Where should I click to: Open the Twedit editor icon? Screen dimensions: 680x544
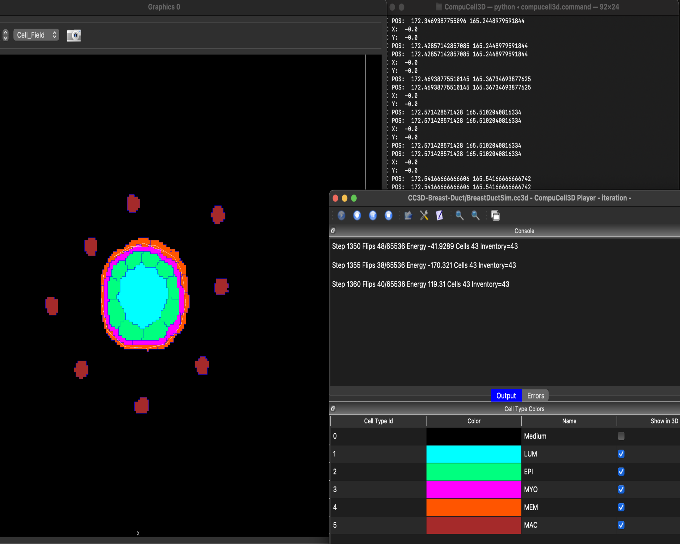pyautogui.click(x=439, y=215)
